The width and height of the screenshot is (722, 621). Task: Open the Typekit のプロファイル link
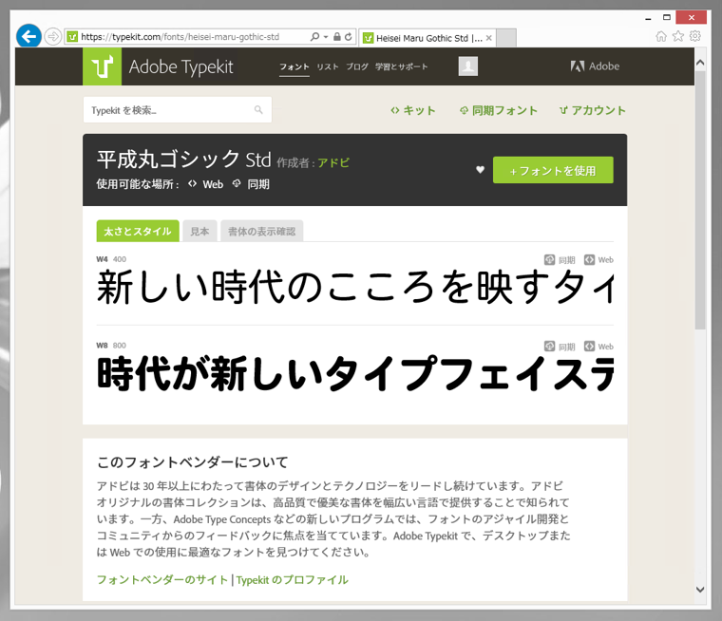[293, 579]
